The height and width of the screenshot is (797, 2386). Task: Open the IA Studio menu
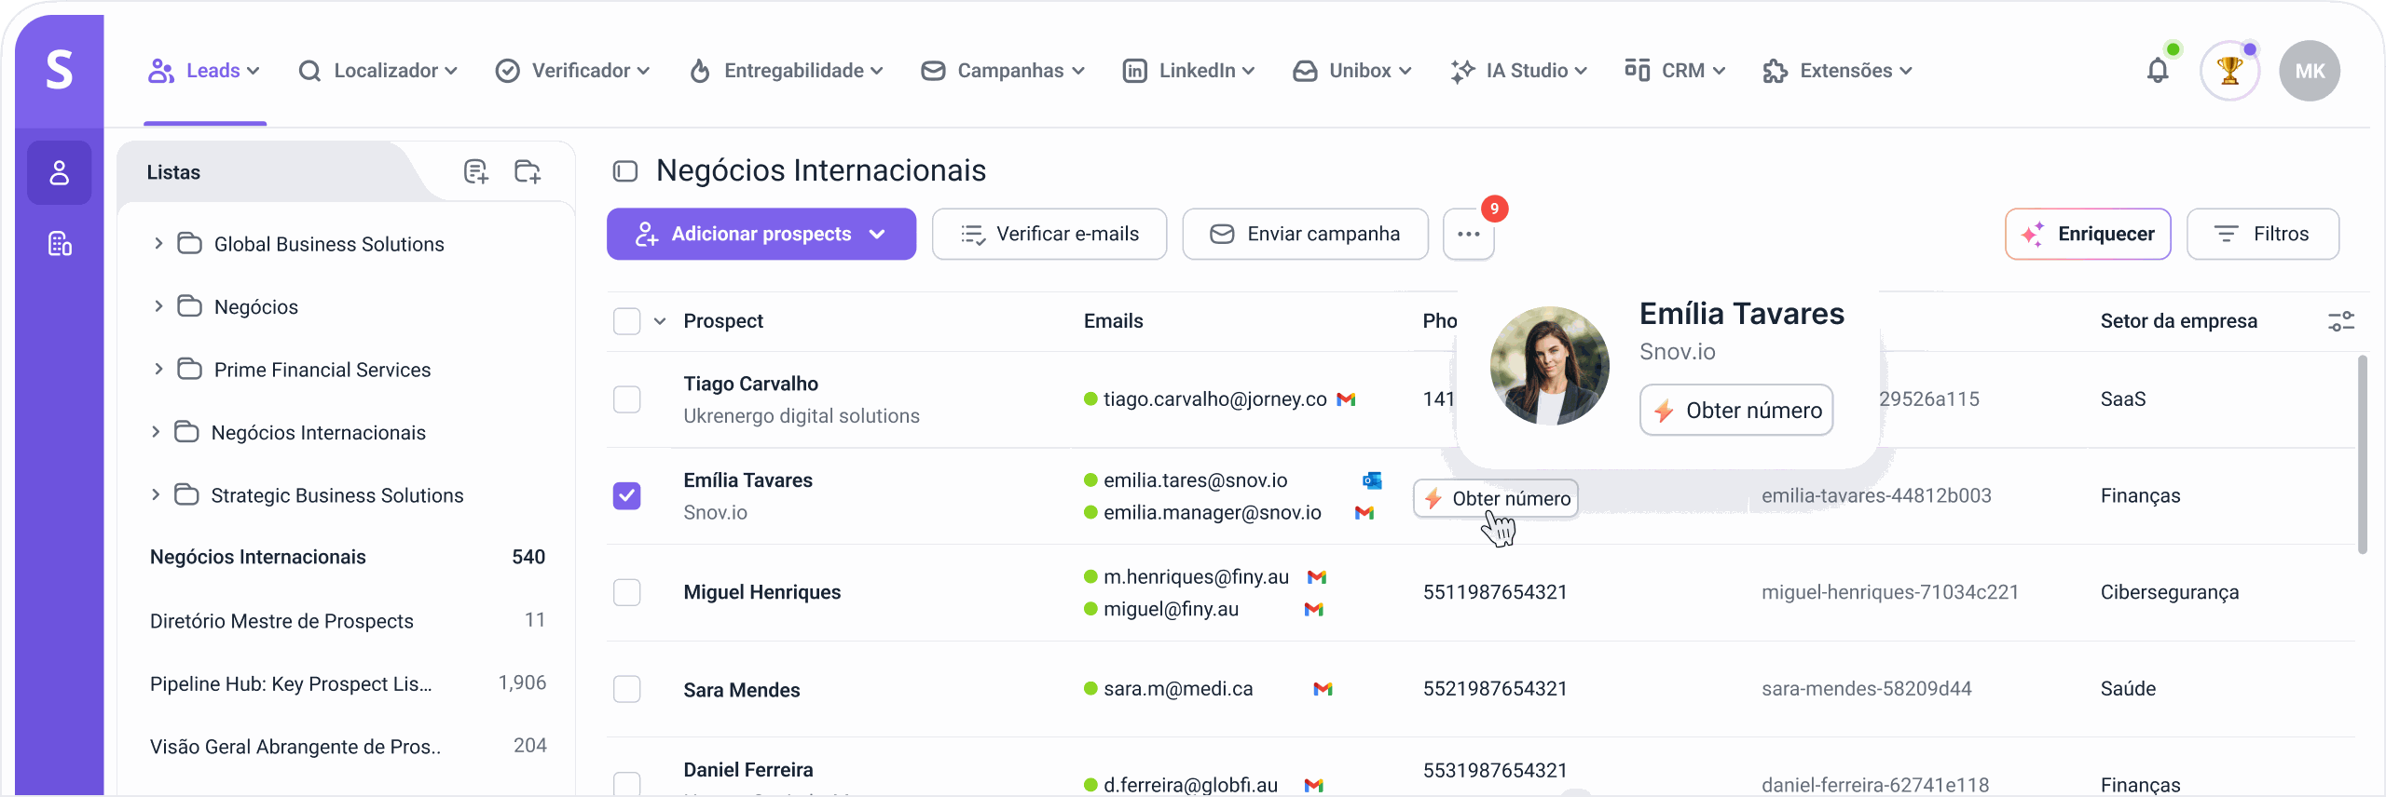(x=1519, y=71)
